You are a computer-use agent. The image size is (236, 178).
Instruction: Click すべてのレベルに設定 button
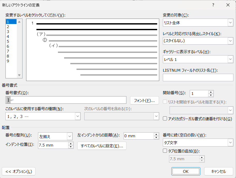(x=102, y=146)
